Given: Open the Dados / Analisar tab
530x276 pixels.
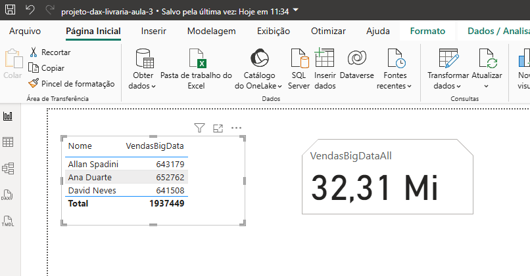Looking at the screenshot, I should (498, 31).
